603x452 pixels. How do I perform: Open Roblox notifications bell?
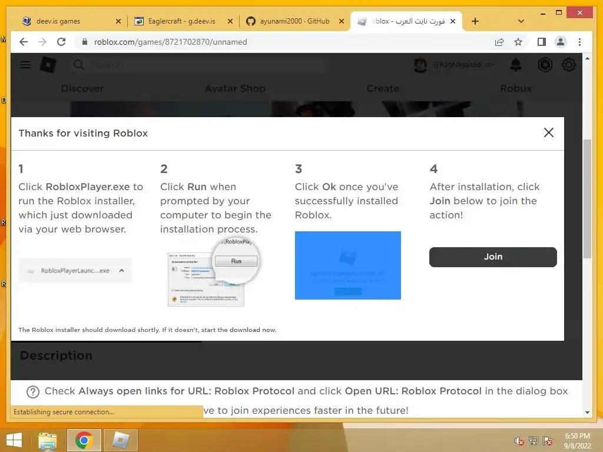tap(516, 65)
